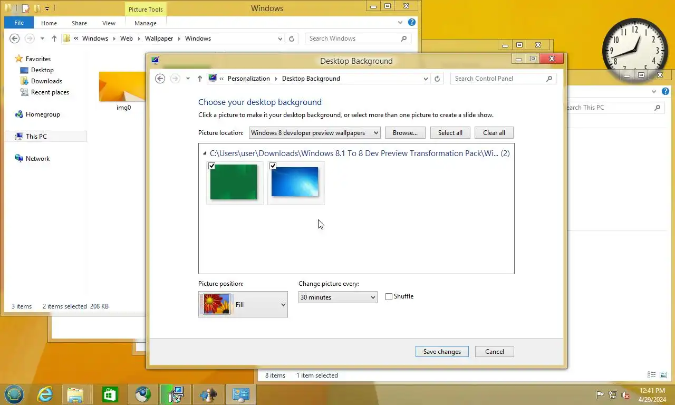This screenshot has width=675, height=405.
Task: Uncheck the blue wallpaper checkbox
Action: click(x=273, y=166)
